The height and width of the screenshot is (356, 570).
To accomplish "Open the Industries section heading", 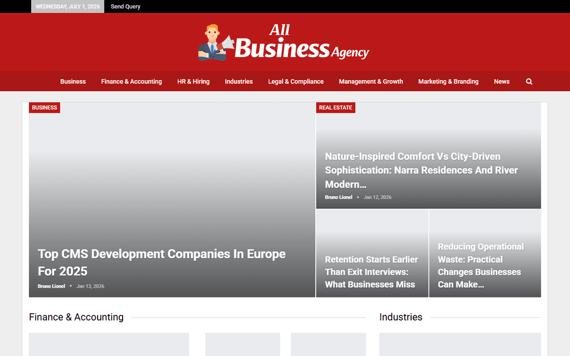I will (x=401, y=317).
